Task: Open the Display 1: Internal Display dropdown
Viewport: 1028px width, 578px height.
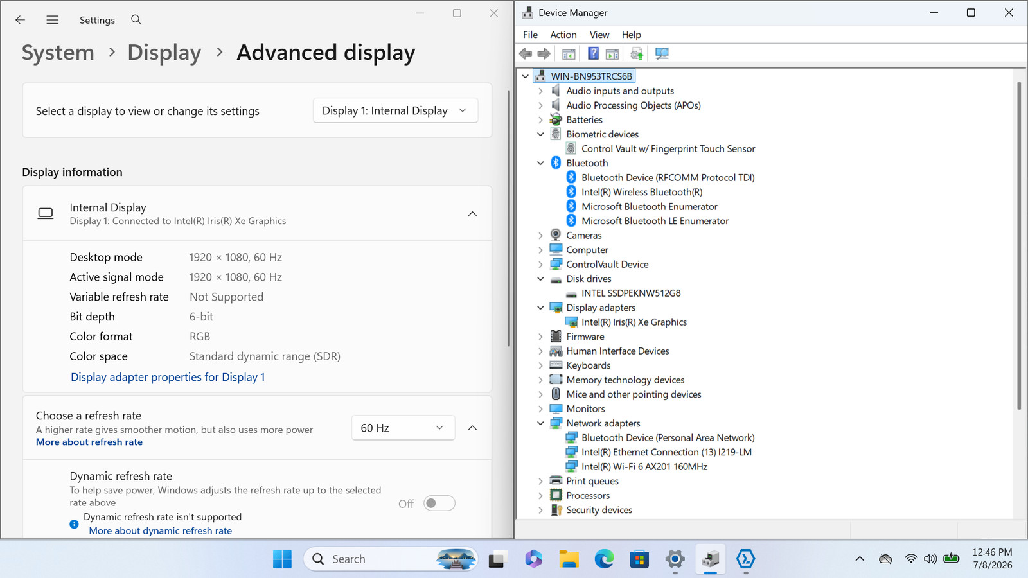Action: 395,110
